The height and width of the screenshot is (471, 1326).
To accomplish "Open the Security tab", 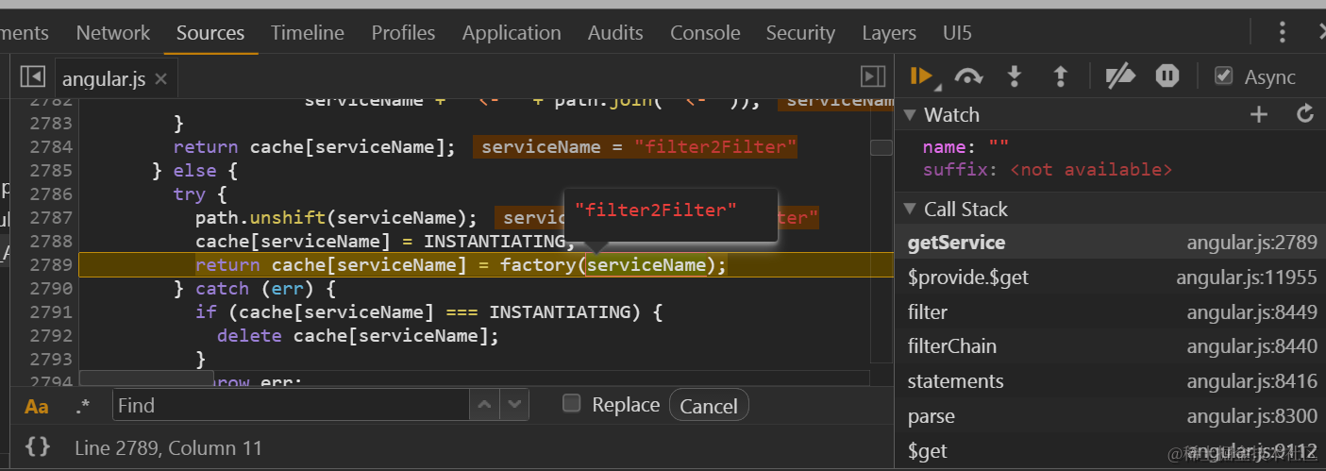I will coord(800,33).
